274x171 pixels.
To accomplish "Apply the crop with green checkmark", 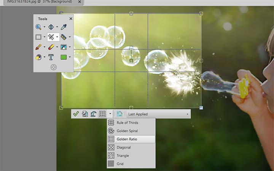I will pos(76,114).
